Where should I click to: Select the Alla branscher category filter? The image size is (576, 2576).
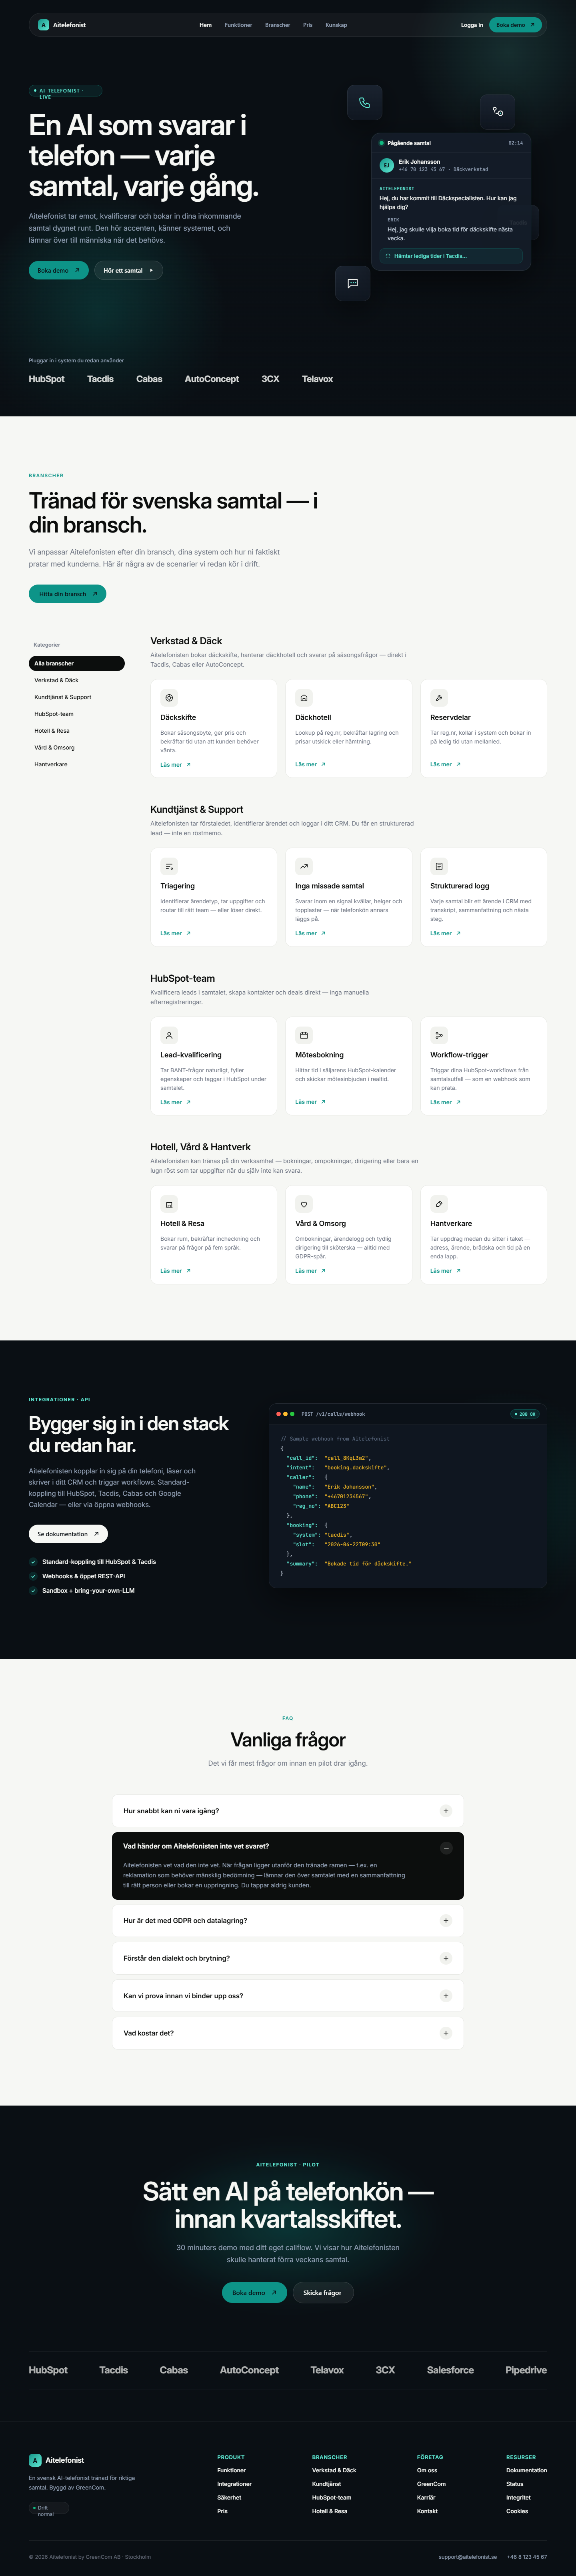point(77,663)
